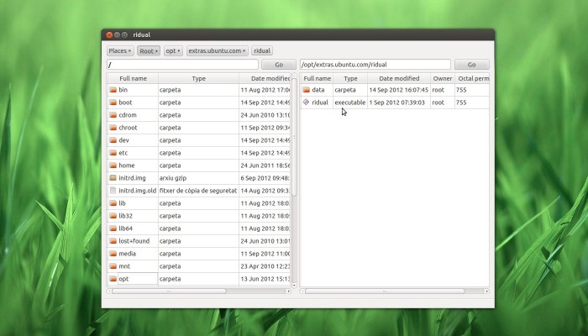Click the bin folder icon
This screenshot has height=336, width=588.
(x=113, y=90)
